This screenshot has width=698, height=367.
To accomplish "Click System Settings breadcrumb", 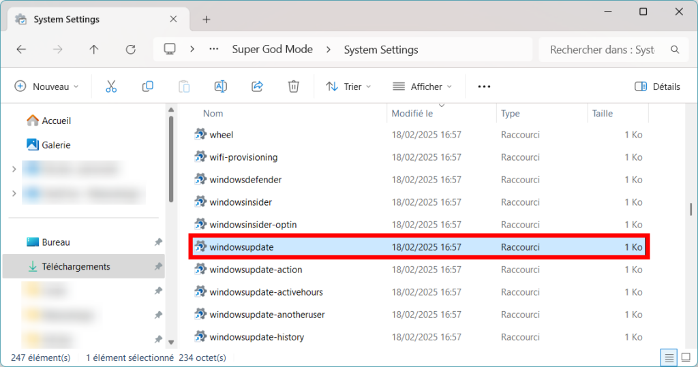I will (381, 50).
